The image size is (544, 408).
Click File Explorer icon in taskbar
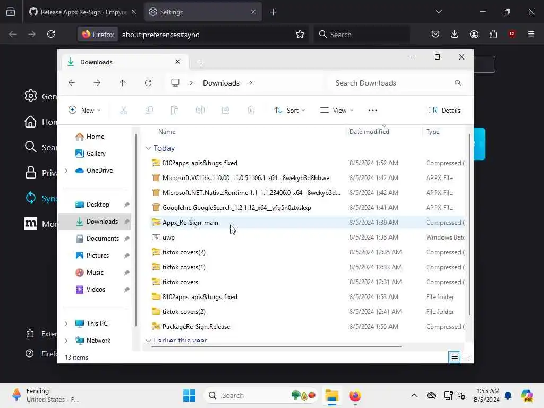click(x=331, y=395)
